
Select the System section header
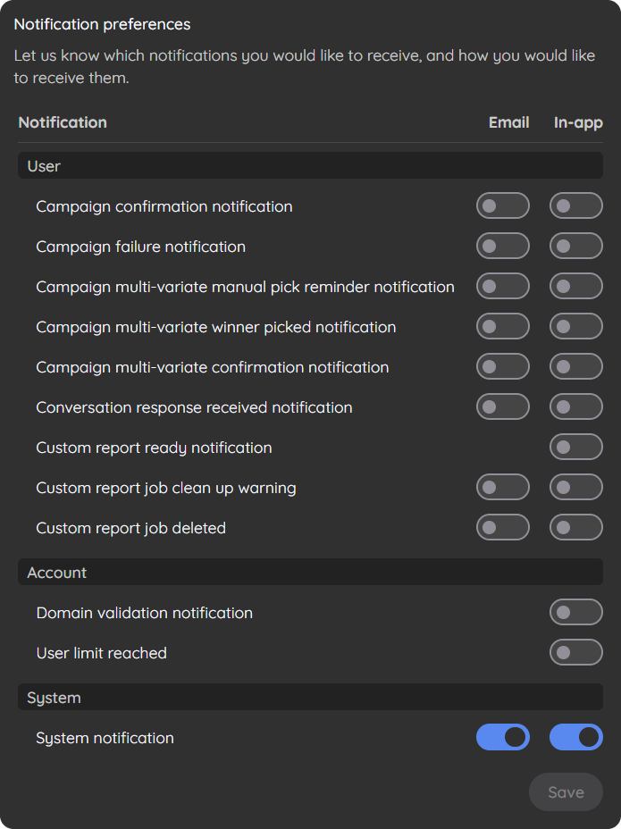pos(311,697)
